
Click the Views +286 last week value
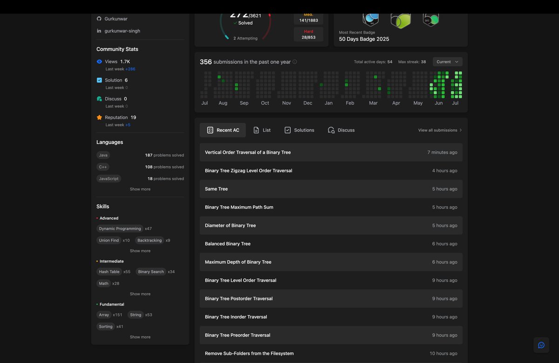click(130, 69)
